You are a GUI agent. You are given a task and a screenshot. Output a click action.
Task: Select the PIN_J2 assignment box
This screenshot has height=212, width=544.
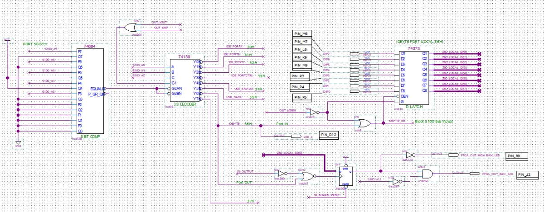pyautogui.click(x=527, y=174)
